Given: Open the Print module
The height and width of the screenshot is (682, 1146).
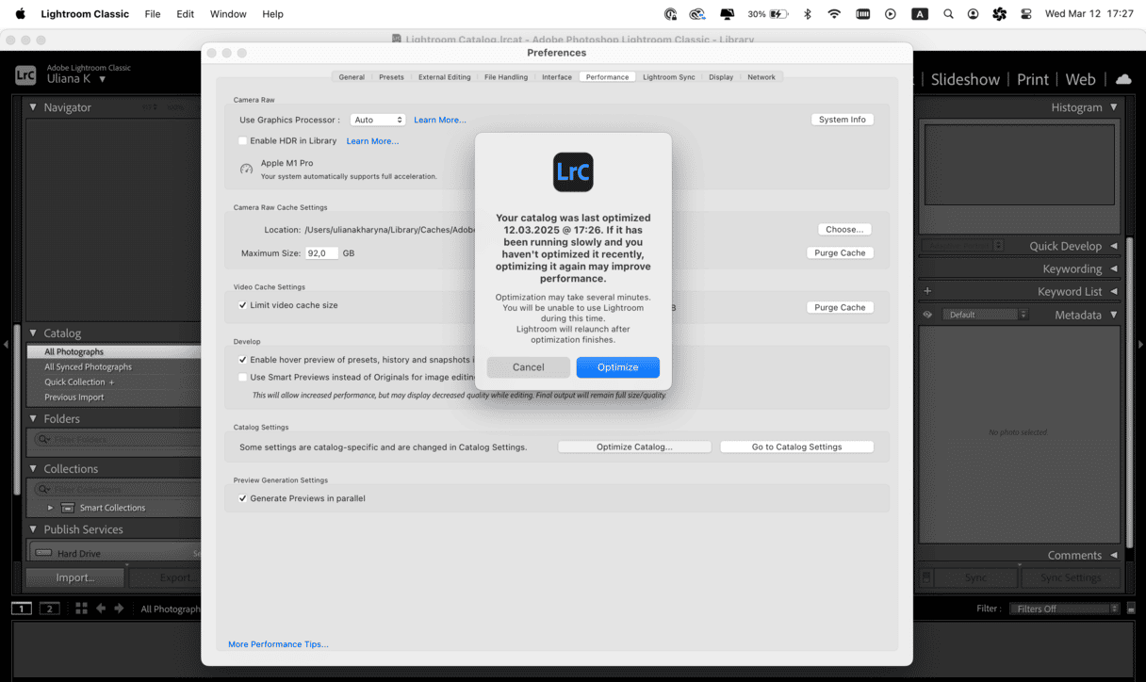Looking at the screenshot, I should coord(1033,79).
